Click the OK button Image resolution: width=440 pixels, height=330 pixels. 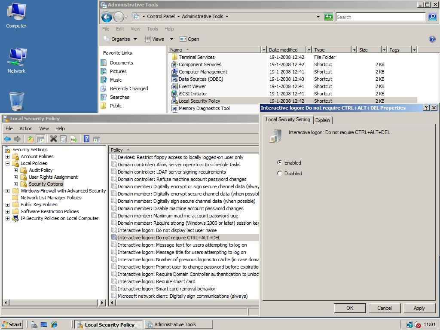(x=350, y=308)
